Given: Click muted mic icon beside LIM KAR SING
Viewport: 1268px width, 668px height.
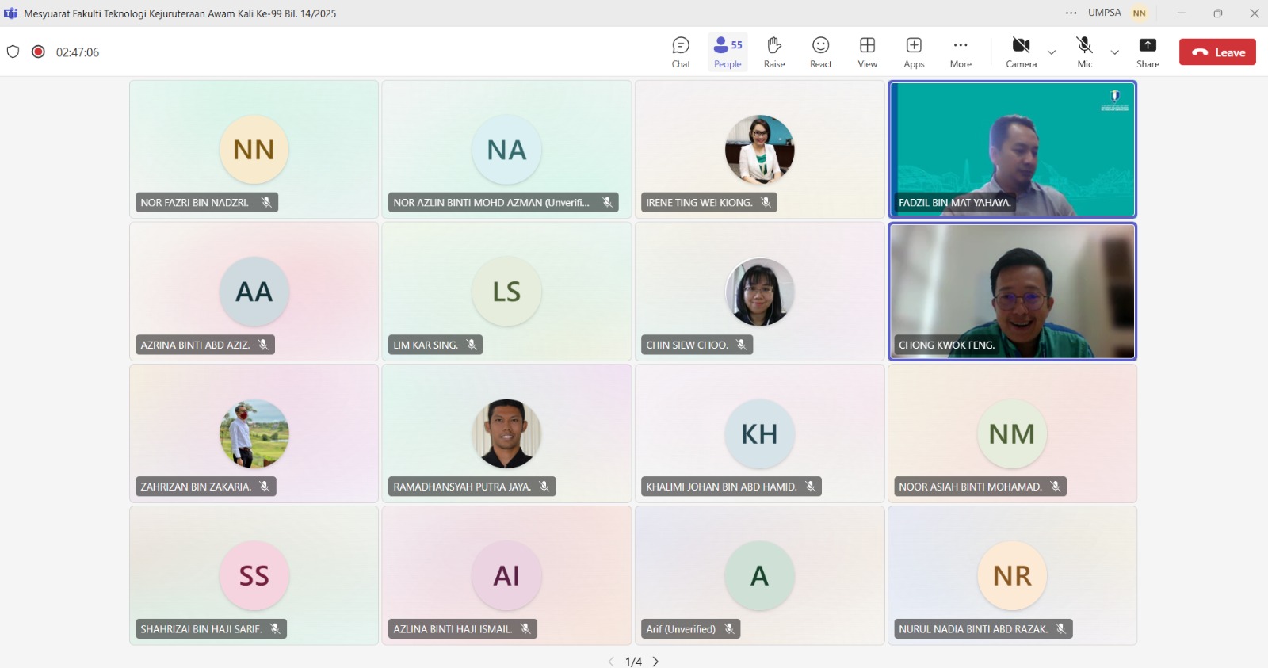Looking at the screenshot, I should click(472, 345).
